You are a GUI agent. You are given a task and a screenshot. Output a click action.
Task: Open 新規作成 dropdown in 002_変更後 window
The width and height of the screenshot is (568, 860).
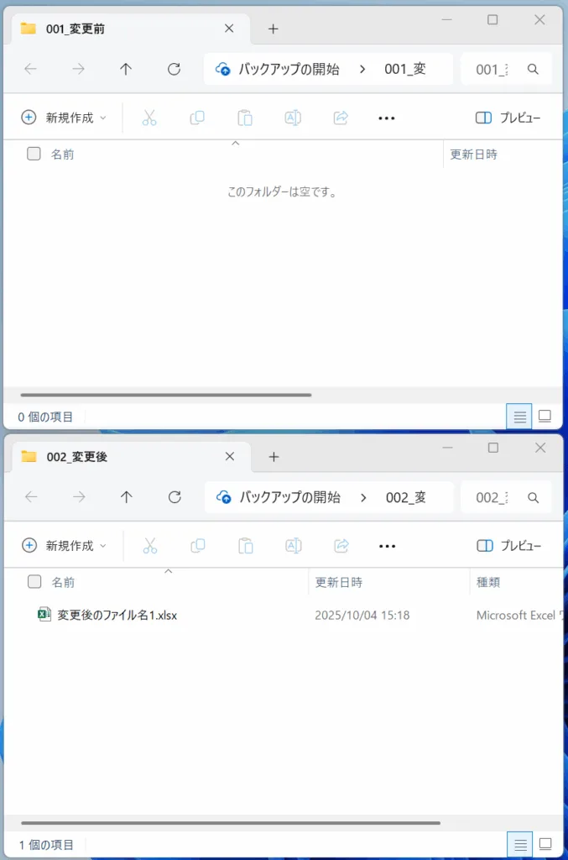[x=64, y=546]
